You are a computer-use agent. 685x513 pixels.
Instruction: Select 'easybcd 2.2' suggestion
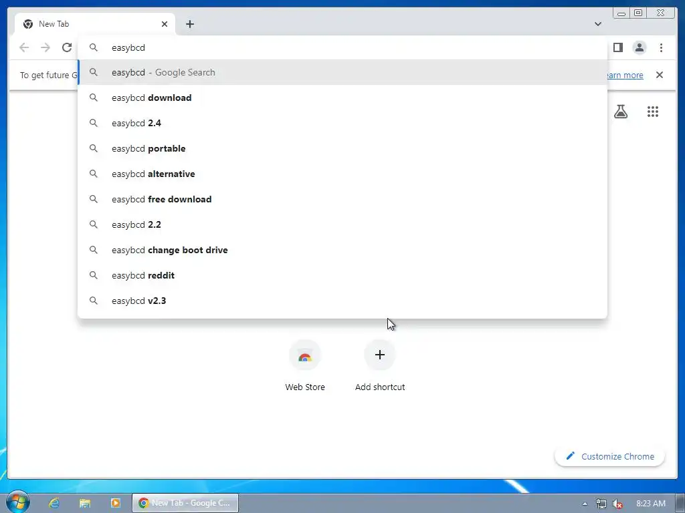342,224
